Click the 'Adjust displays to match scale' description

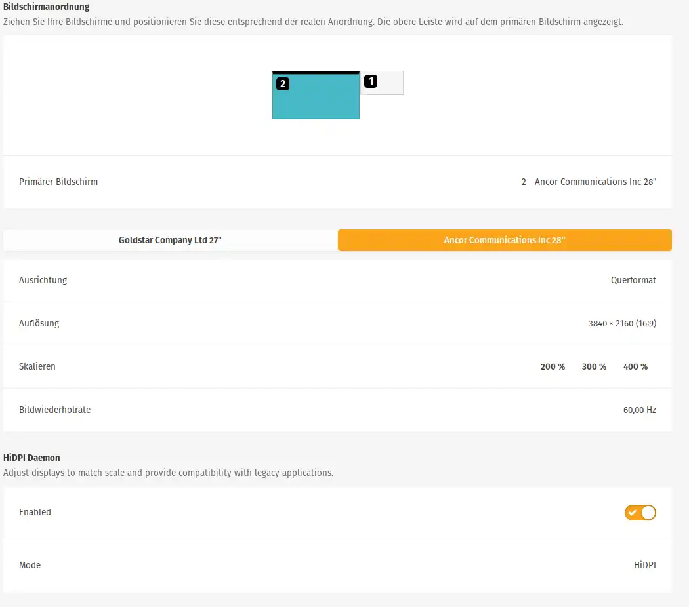tap(168, 473)
